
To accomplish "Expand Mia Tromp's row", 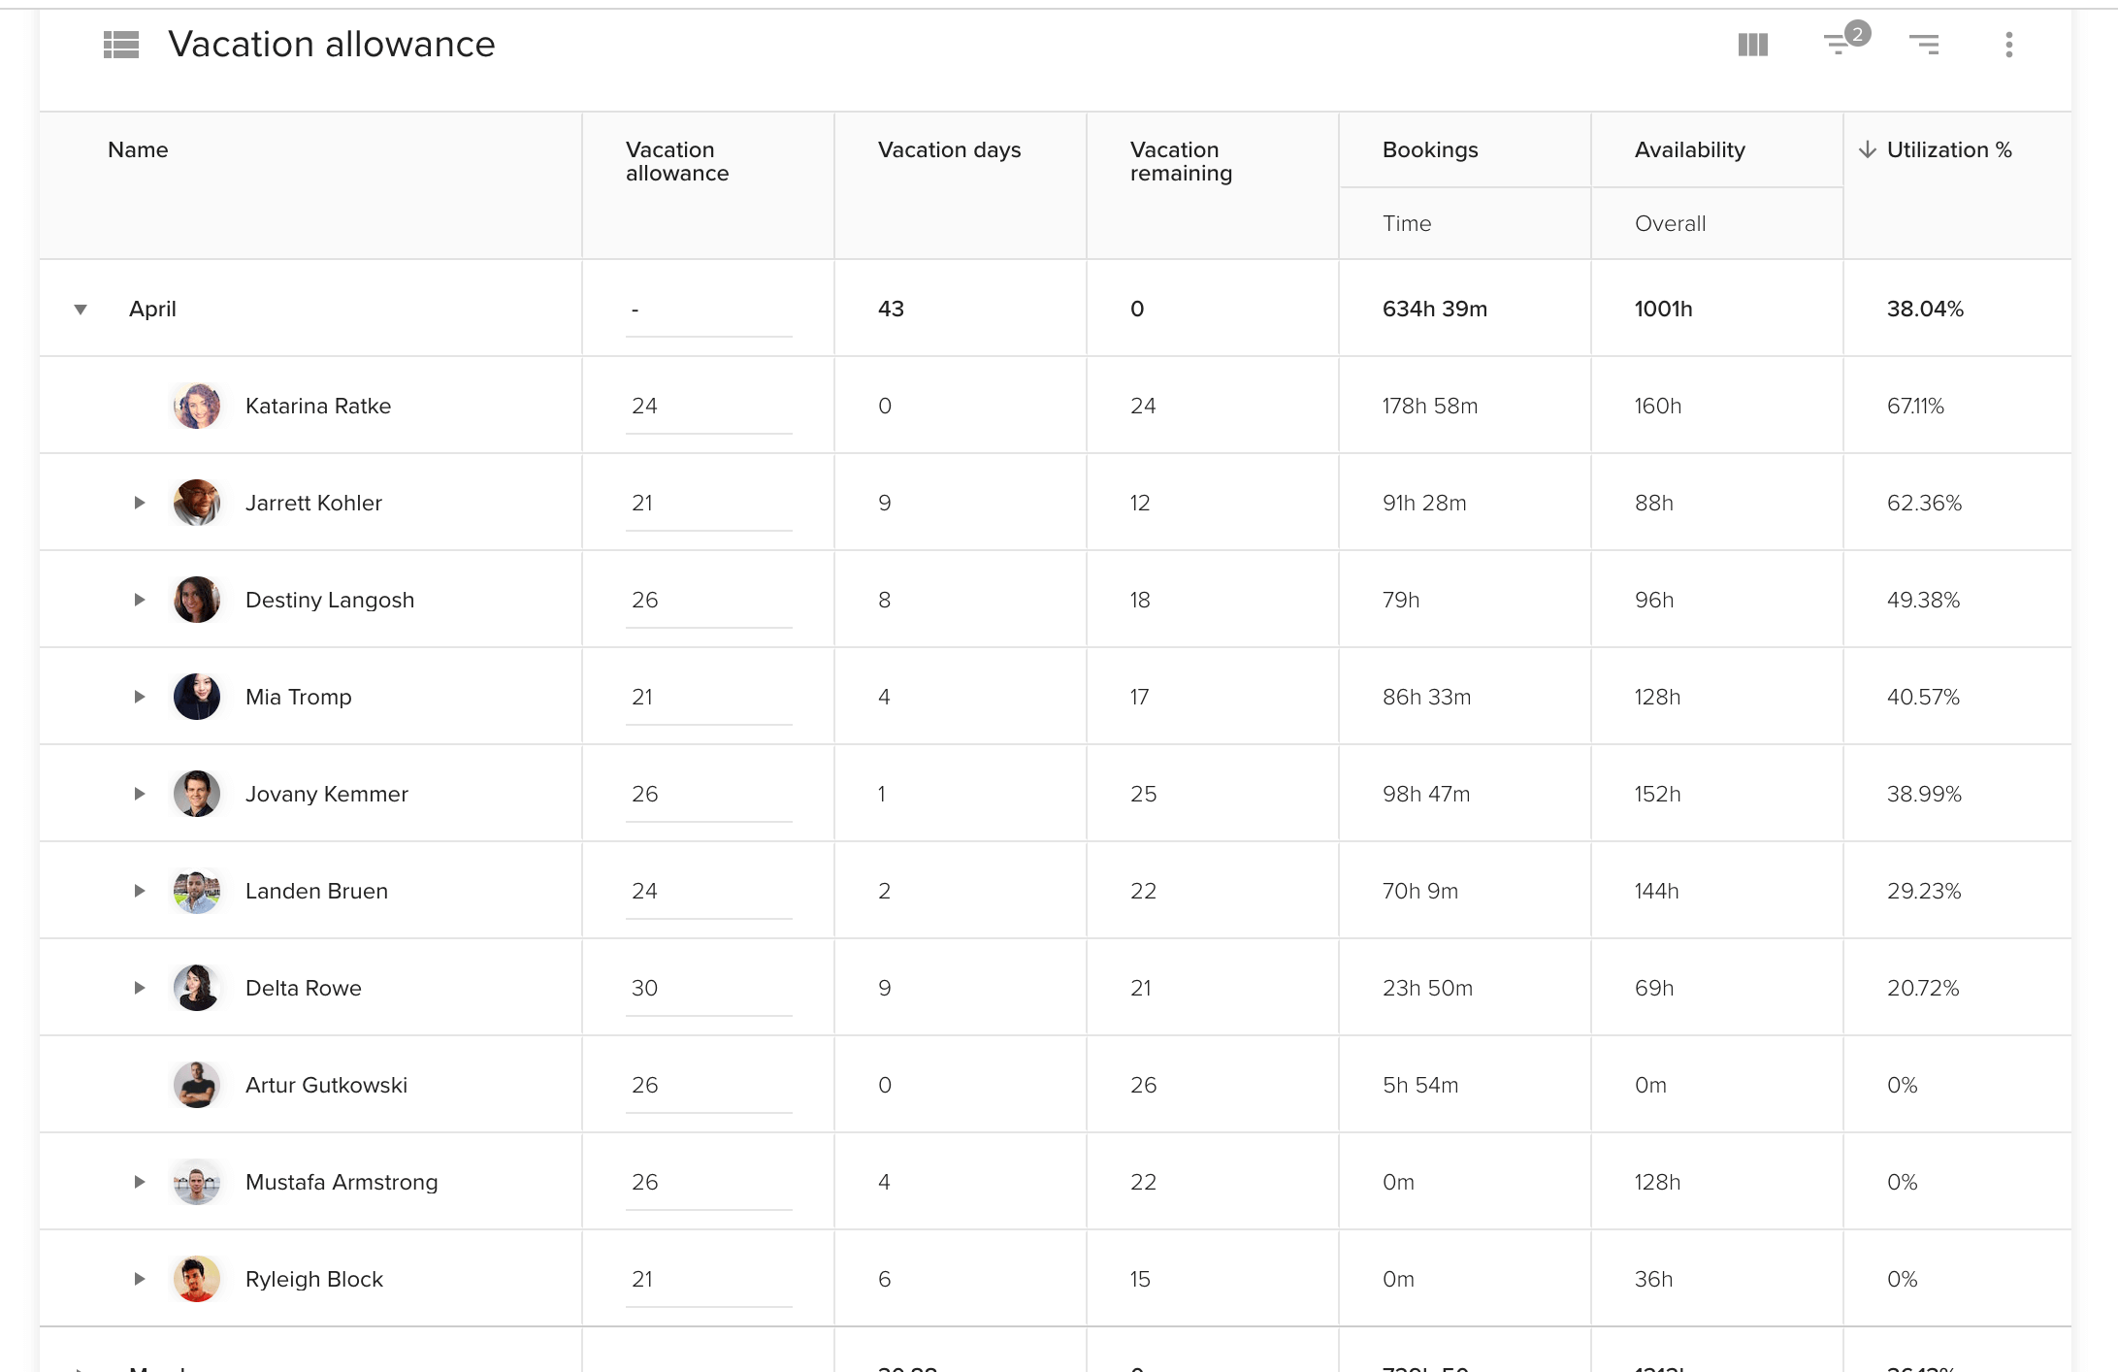I will (140, 697).
